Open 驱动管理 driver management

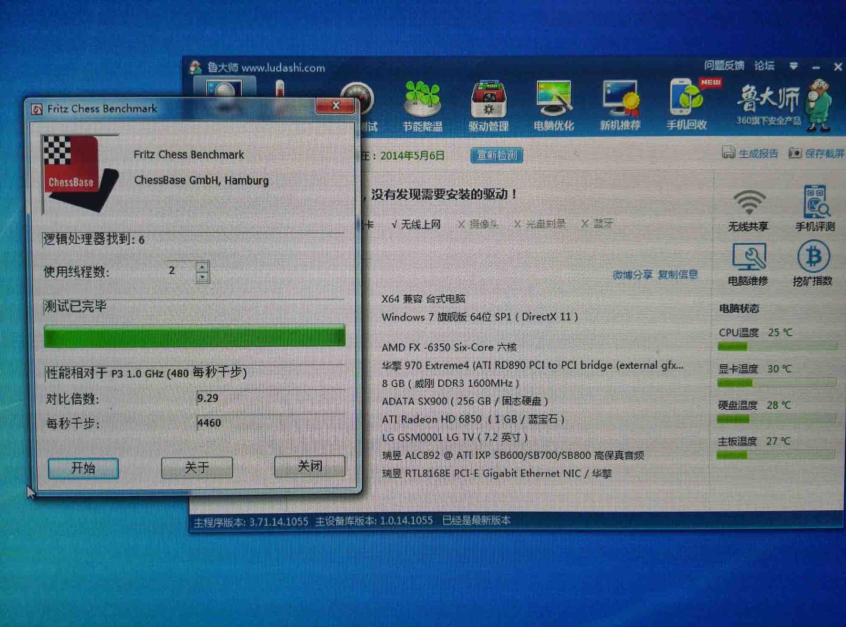coord(489,106)
